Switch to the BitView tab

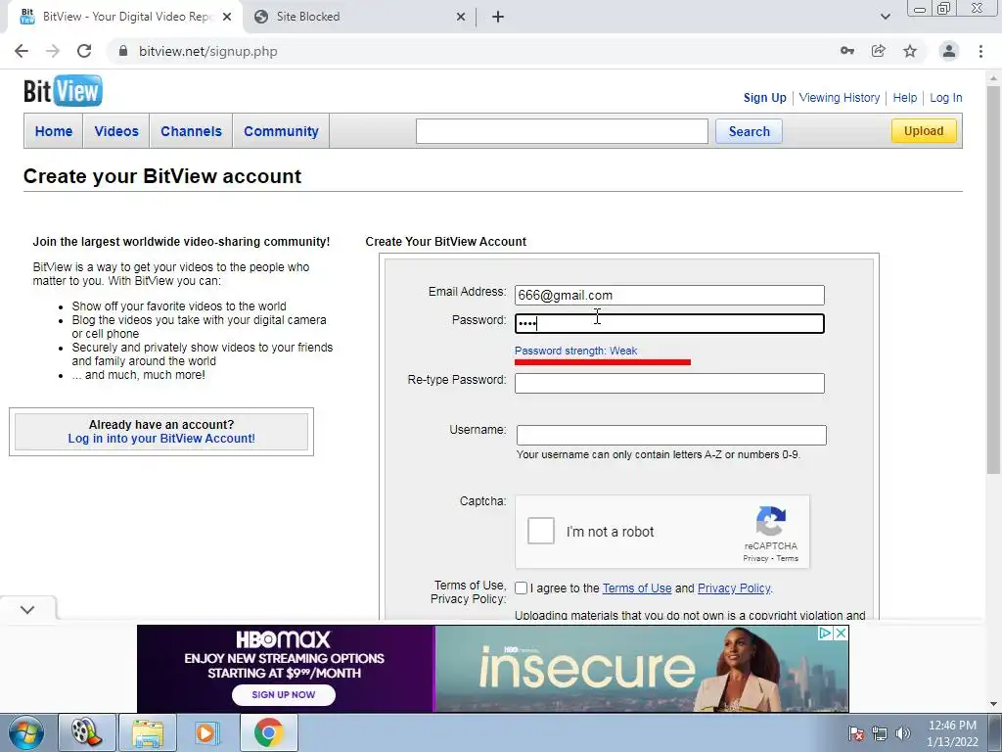(124, 17)
